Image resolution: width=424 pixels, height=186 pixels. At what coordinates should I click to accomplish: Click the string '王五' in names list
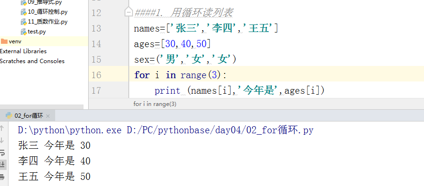[258, 28]
